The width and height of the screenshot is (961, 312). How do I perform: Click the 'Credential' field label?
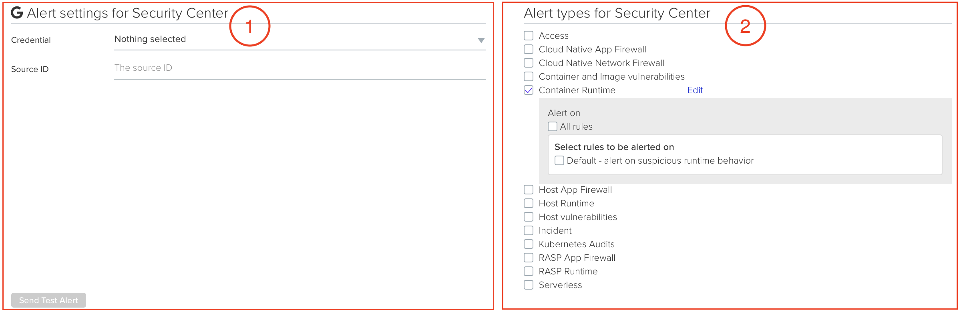tap(31, 40)
